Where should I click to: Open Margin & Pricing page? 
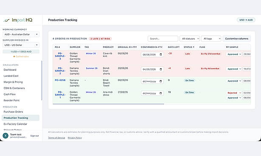pyautogui.click(x=13, y=82)
